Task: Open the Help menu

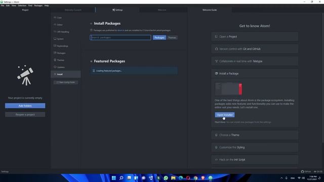Action: [x=47, y=6]
